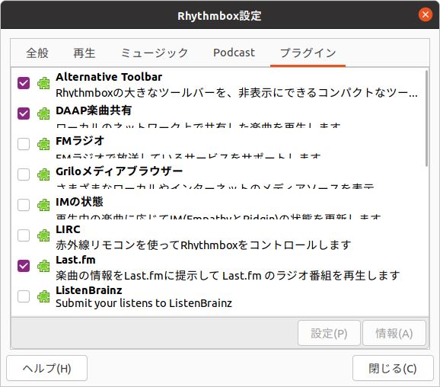Click the DAAP楽曲共有 plugin puzzle icon
The height and width of the screenshot is (387, 440).
(x=43, y=114)
